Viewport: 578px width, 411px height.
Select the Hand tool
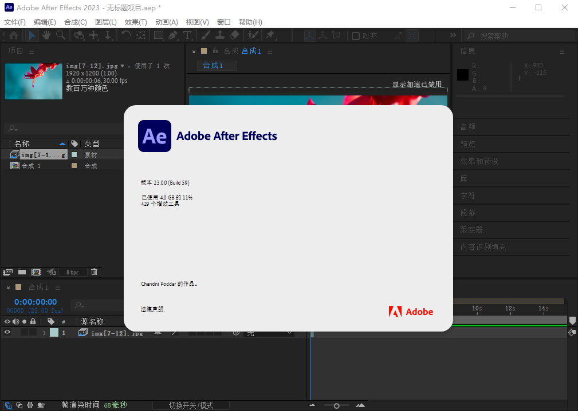(x=46, y=35)
